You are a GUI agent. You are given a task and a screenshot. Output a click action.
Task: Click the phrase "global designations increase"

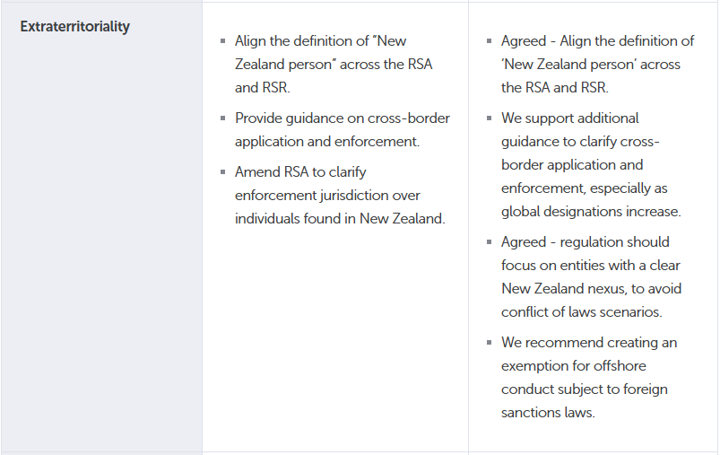coord(590,212)
